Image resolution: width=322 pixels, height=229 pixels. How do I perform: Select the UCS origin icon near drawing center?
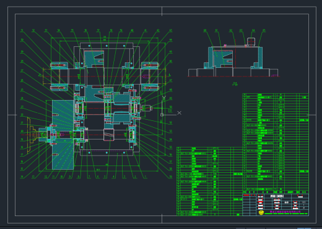(162, 115)
